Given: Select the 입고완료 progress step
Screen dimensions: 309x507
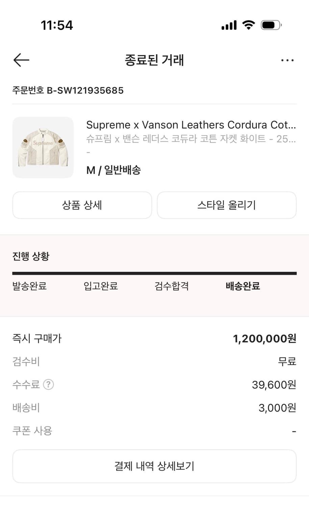Looking at the screenshot, I should point(101,286).
